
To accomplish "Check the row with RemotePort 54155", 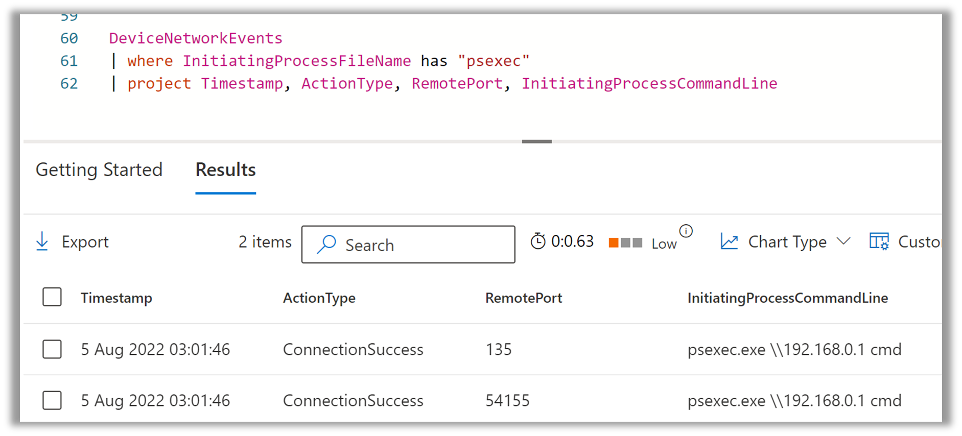I will point(52,400).
